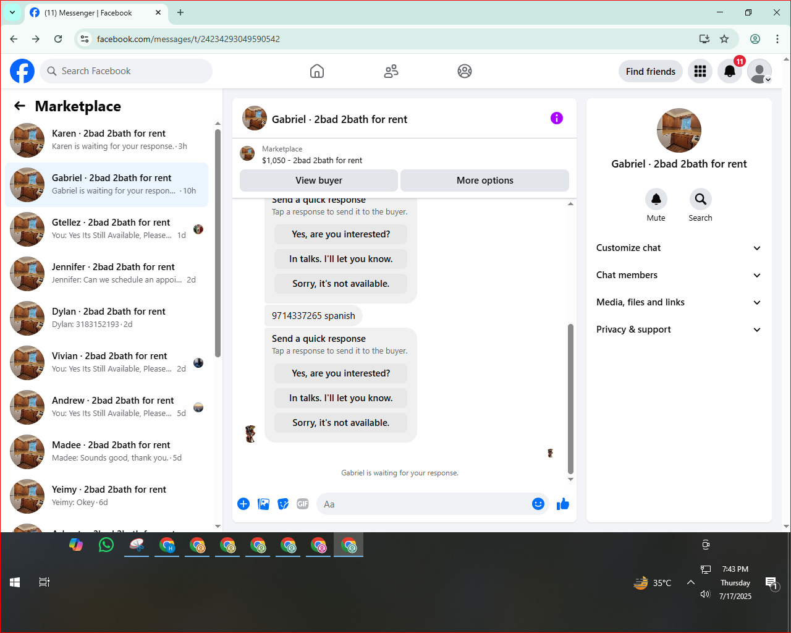Screen dimensions: 791x633
Task: Expand Media, files and links section
Action: (679, 302)
